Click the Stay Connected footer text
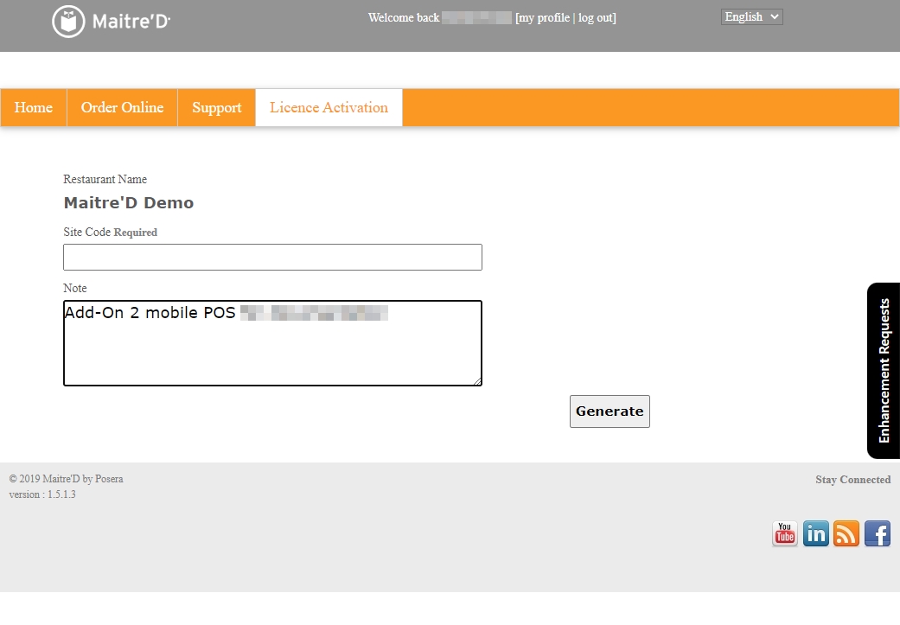The image size is (900, 625). coord(852,480)
